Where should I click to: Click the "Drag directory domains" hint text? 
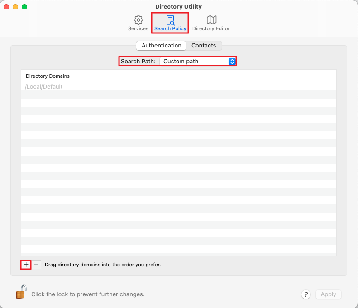pos(103,265)
